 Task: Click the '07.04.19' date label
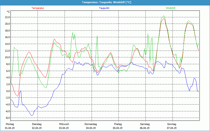point(172,128)
